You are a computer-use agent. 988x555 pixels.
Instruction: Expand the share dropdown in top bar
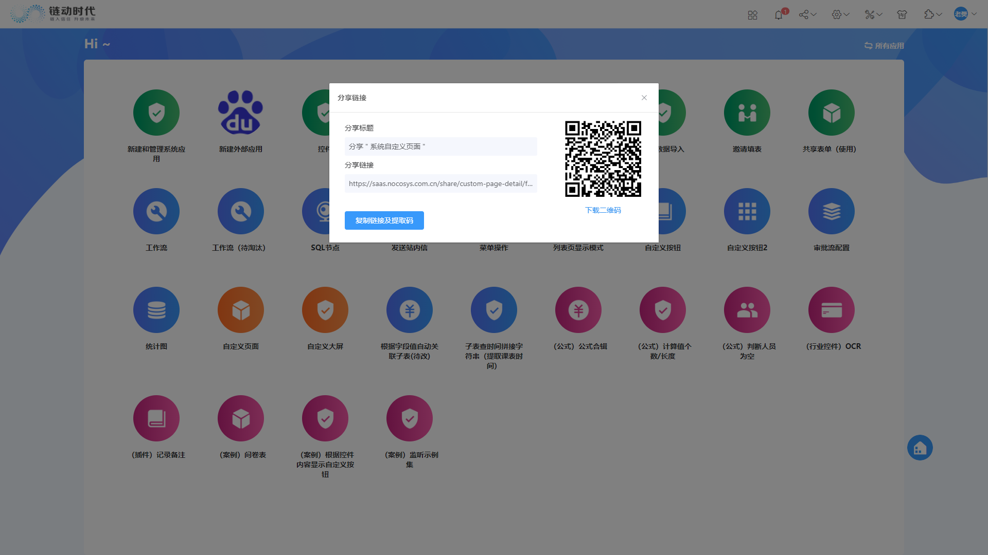point(807,15)
